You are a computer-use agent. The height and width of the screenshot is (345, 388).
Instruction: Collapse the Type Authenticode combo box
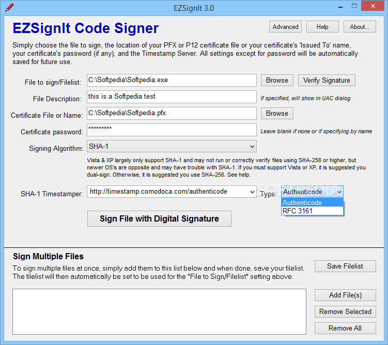click(312, 192)
